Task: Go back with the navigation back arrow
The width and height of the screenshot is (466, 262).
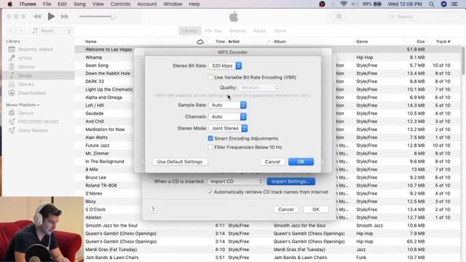Action: pyautogui.click(x=11, y=31)
